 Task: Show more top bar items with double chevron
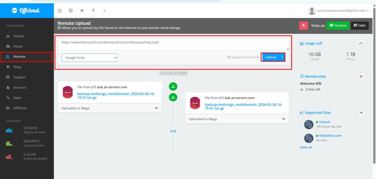pos(105,11)
